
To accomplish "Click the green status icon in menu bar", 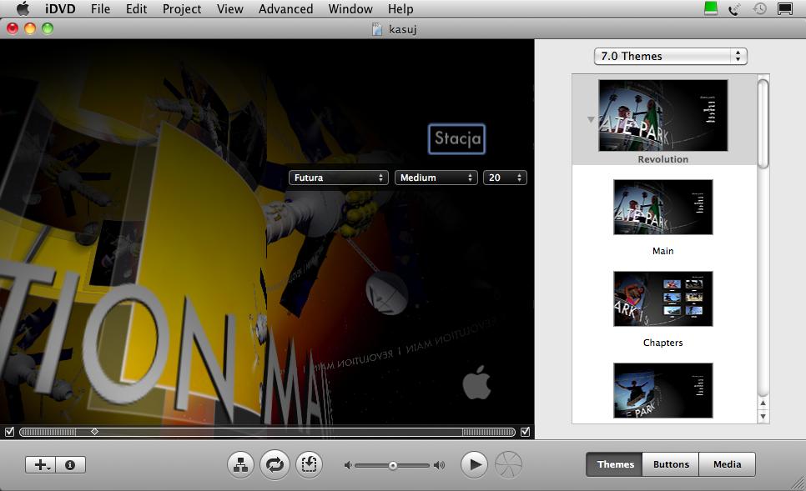I will pyautogui.click(x=711, y=8).
